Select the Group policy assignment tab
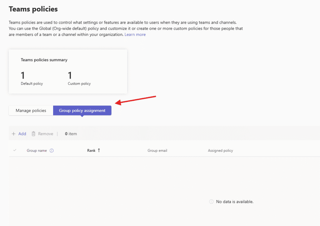This screenshot has height=226, width=320. (82, 111)
